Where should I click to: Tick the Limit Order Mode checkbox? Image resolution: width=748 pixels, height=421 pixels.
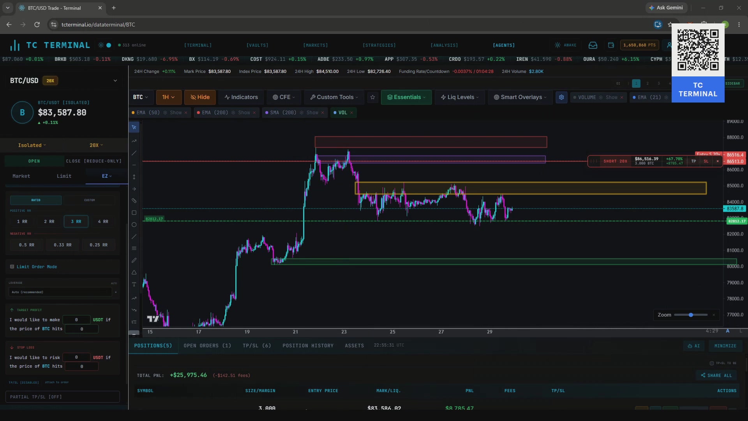pyautogui.click(x=12, y=267)
